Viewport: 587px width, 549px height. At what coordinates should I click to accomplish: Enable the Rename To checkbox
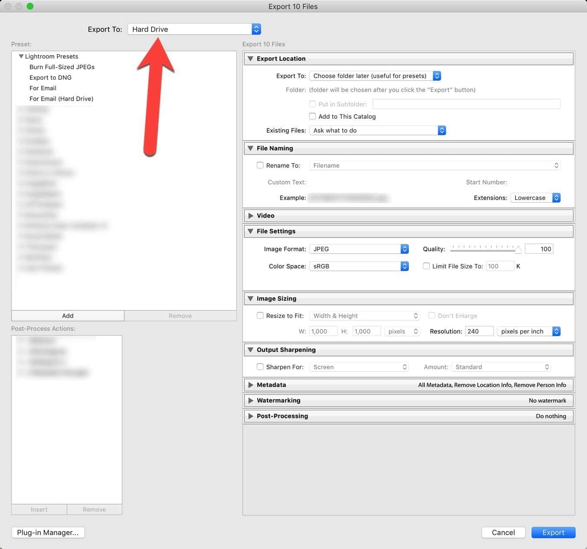pyautogui.click(x=260, y=165)
